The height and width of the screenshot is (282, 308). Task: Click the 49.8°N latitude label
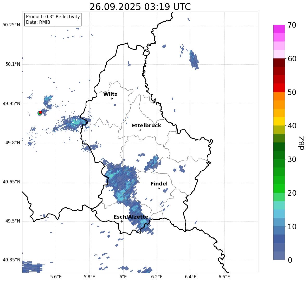[x=13, y=143]
